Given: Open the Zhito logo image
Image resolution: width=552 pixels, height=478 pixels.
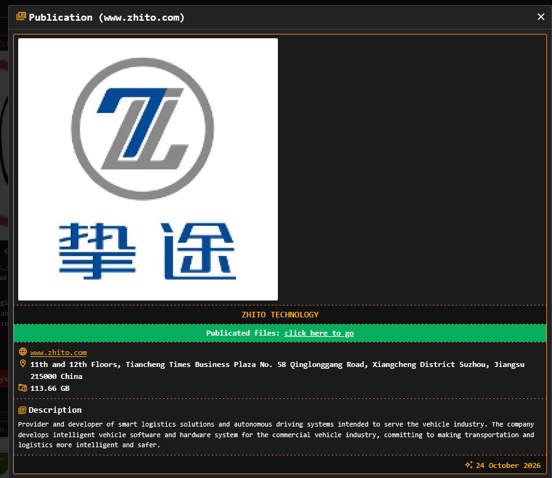Looking at the screenshot, I should pyautogui.click(x=148, y=169).
